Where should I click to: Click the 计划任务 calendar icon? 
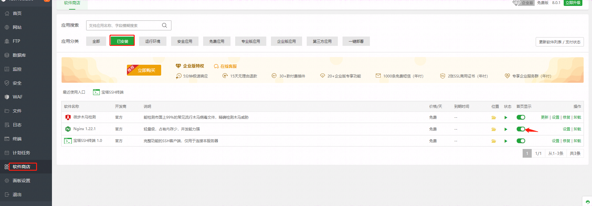pos(7,153)
